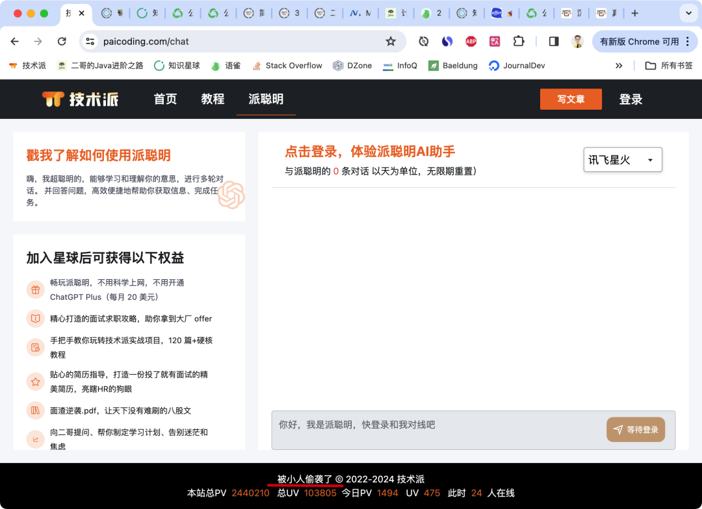Click 点击登录，体验派聪明AI助手 heading
The width and height of the screenshot is (702, 509).
pos(370,152)
